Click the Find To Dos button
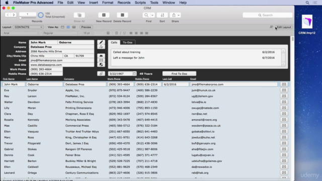Screen dimensions: 322x181 pyautogui.click(x=179, y=74)
